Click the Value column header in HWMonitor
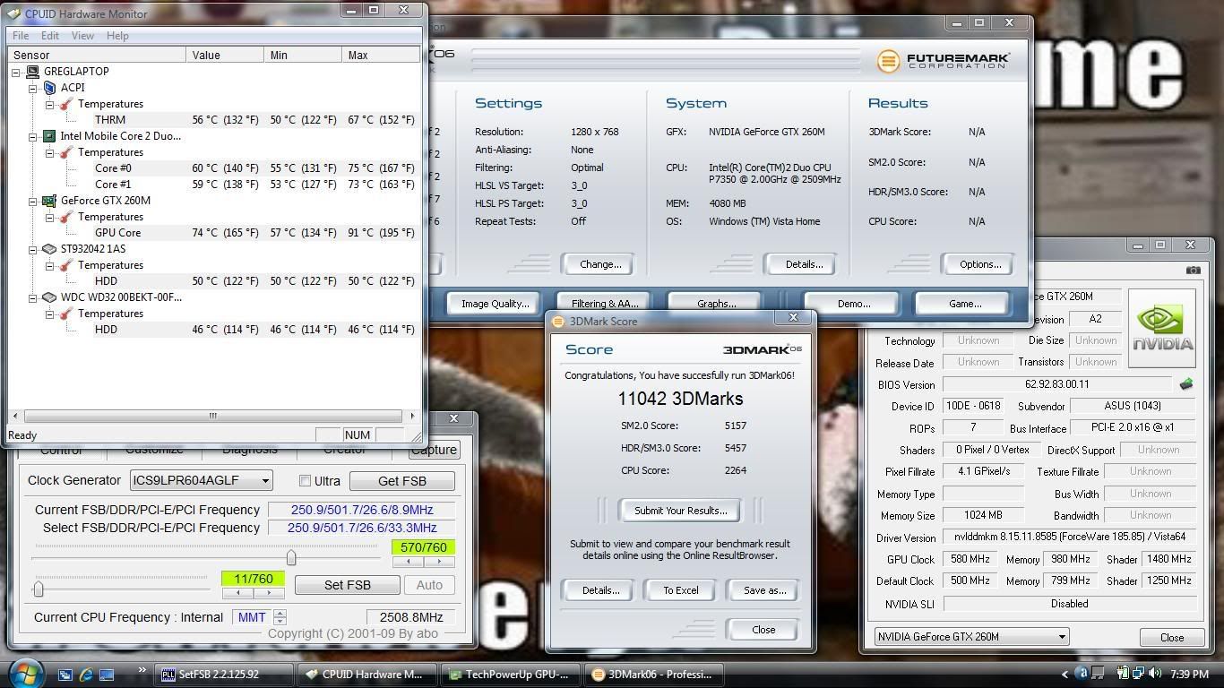The image size is (1224, 688). (x=226, y=55)
